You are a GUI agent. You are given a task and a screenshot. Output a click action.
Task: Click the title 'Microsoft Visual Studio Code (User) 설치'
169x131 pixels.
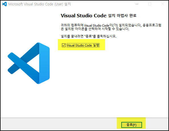pos(39,4)
